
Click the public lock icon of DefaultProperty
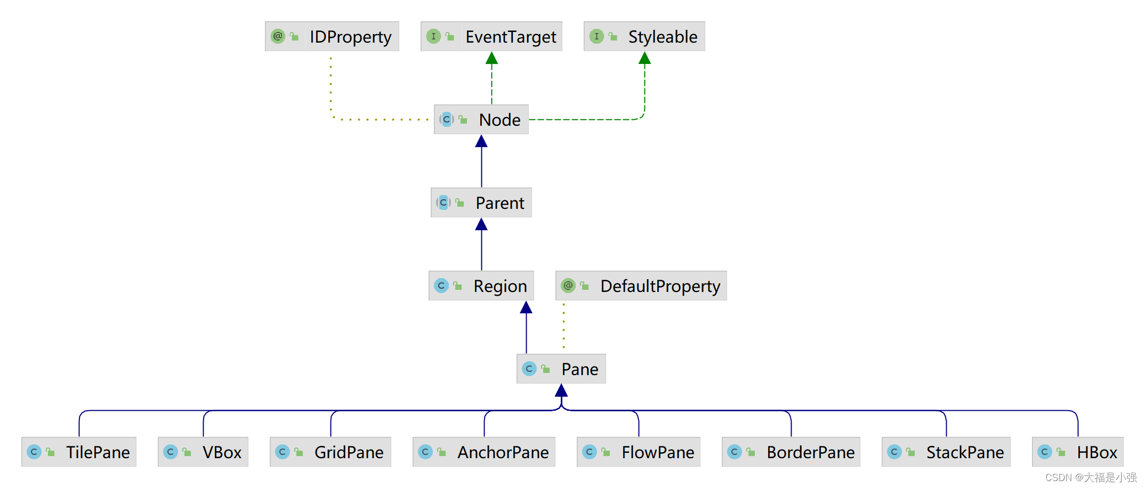tap(584, 286)
